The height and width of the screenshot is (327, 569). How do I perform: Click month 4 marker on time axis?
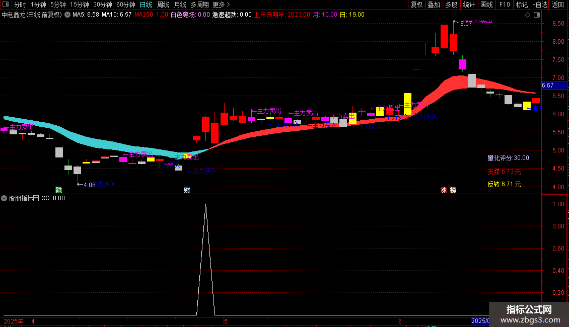pyautogui.click(x=33, y=321)
